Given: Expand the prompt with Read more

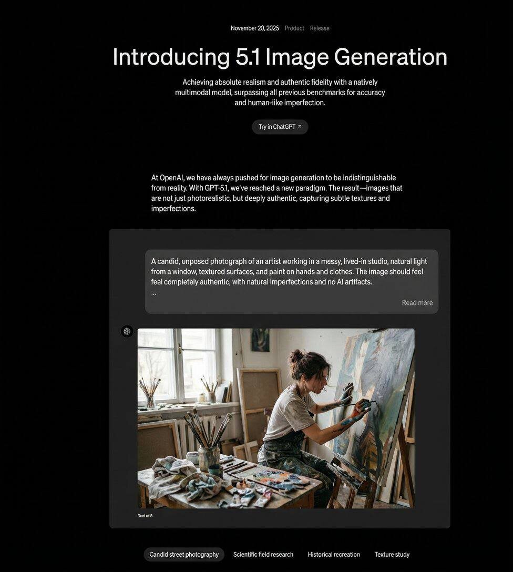Looking at the screenshot, I should pyautogui.click(x=417, y=303).
